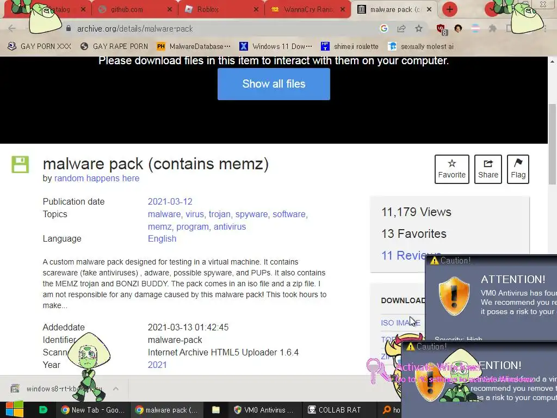
Task: Bookmark this page with the star icon
Action: (419, 28)
